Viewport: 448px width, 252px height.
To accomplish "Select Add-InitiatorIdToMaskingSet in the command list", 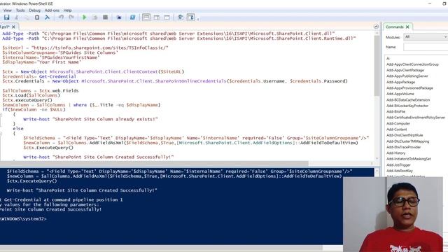I will click(408, 159).
